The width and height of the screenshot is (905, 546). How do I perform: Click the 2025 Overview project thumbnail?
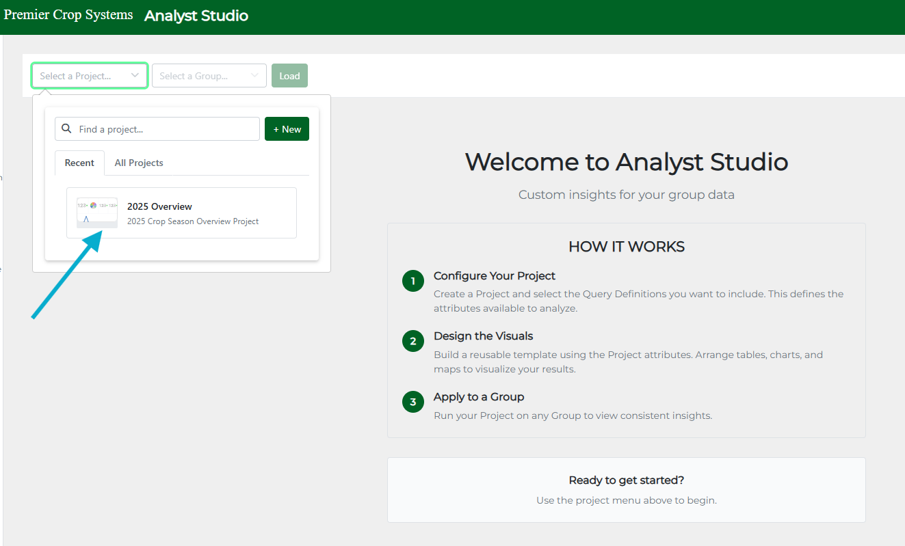tap(96, 213)
